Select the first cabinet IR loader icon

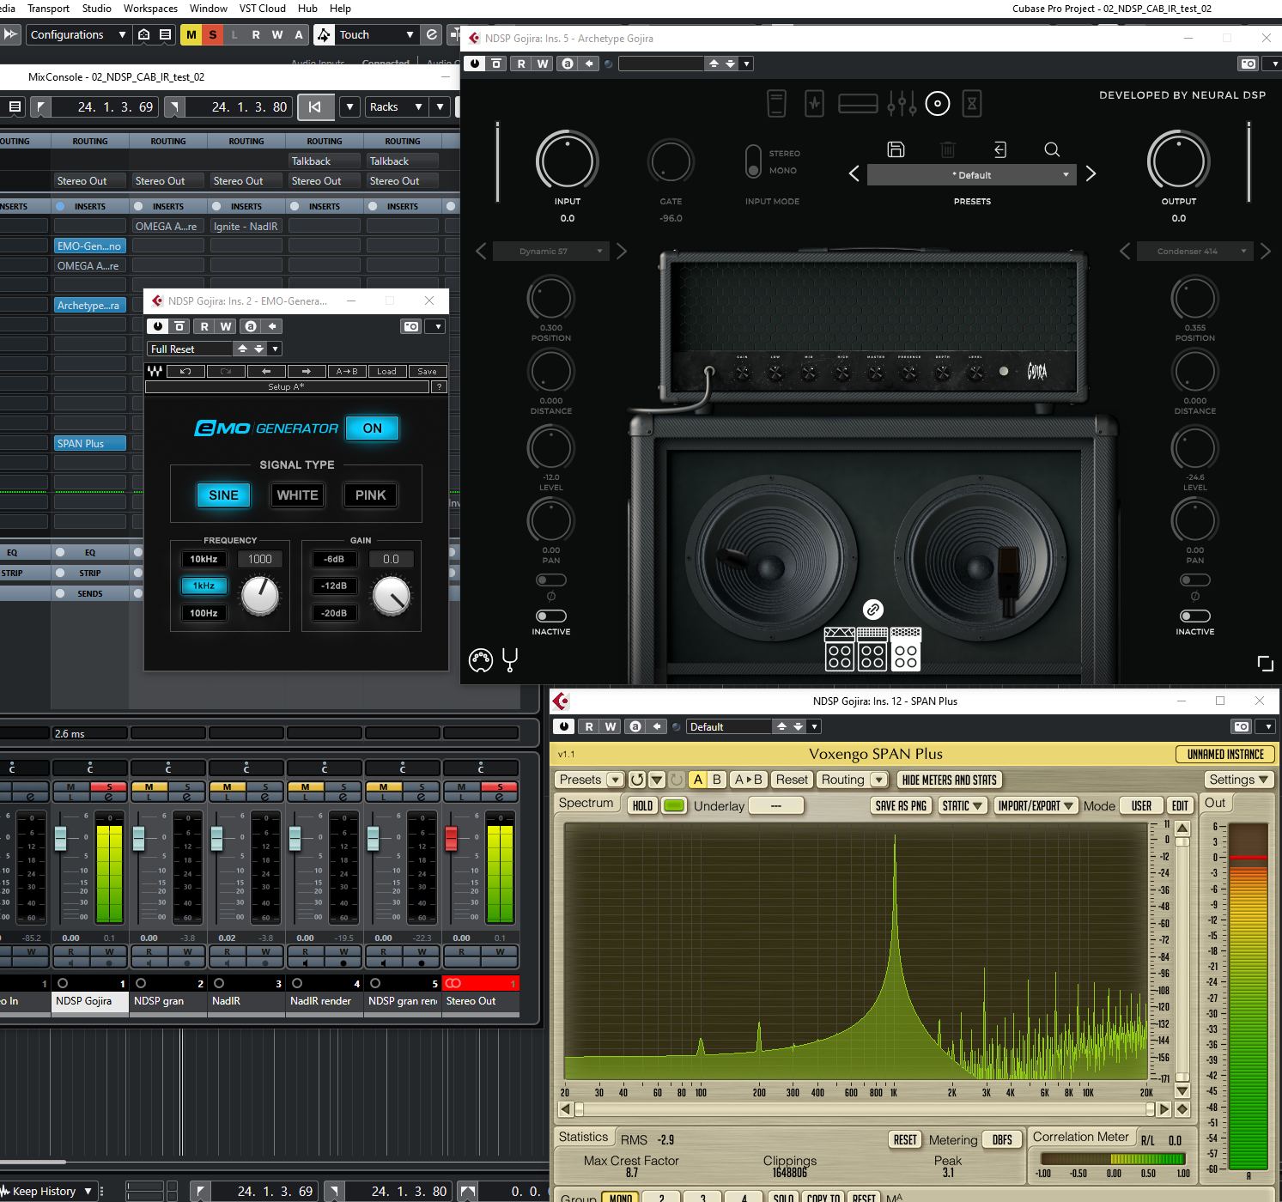coord(840,649)
